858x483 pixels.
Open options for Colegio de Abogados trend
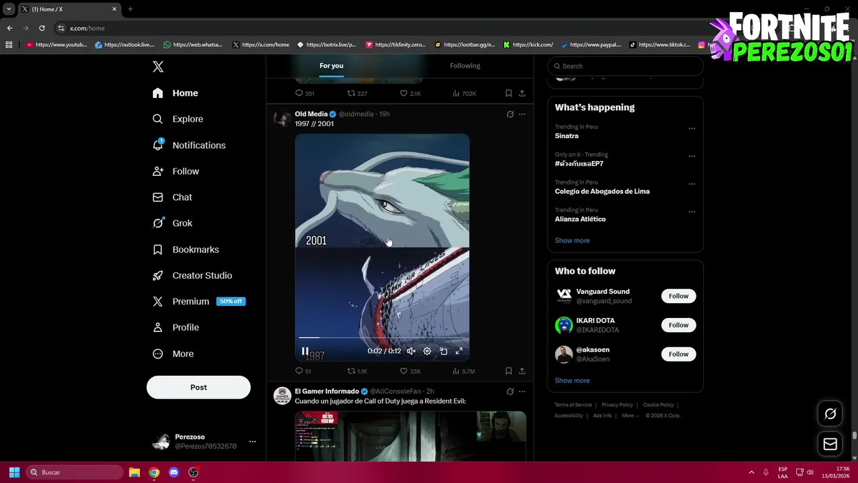[692, 184]
